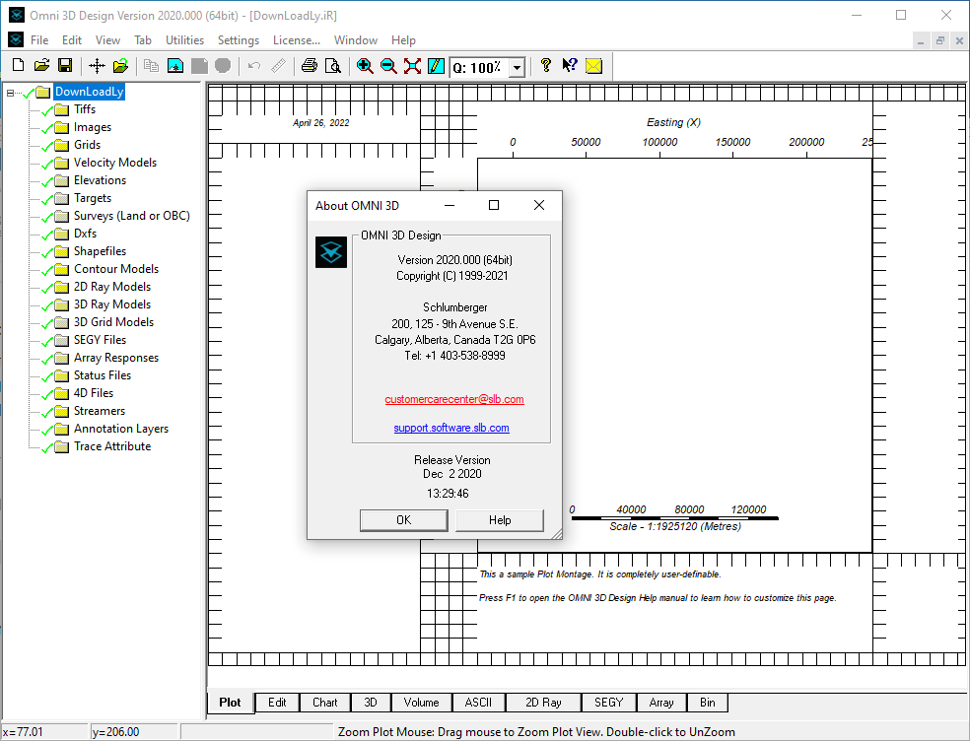970x741 pixels.
Task: Click the cyan pencil edit icon
Action: (x=436, y=66)
